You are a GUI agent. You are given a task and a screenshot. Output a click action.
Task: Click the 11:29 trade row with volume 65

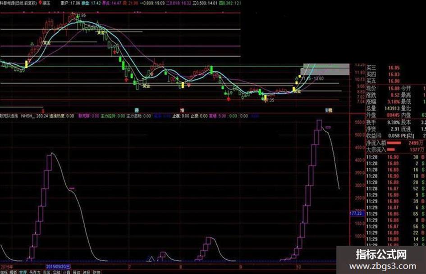point(396,214)
